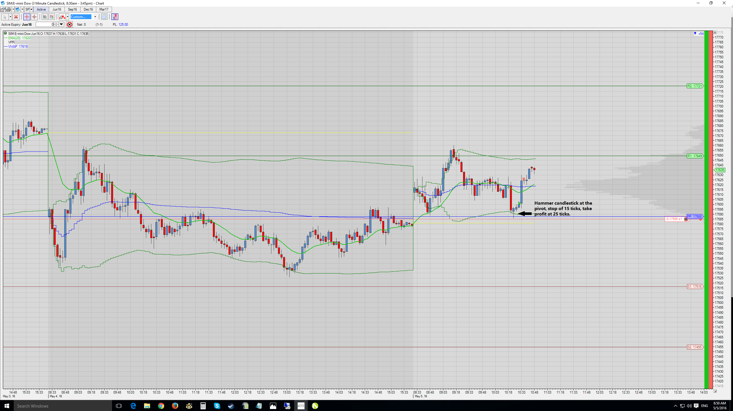
Task: Select the pointer cursor tool
Action: point(5,17)
